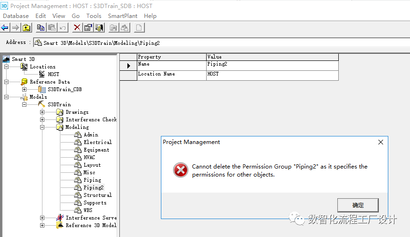The image size is (410, 237).
Task: Collapse the Modeling folder node
Action: tap(42, 127)
